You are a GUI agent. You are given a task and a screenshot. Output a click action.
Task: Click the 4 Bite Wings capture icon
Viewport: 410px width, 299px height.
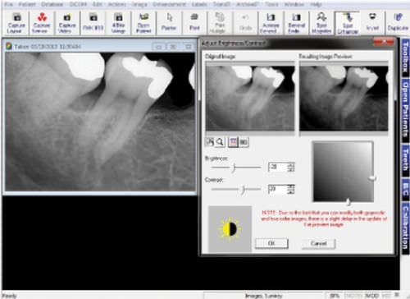point(118,23)
